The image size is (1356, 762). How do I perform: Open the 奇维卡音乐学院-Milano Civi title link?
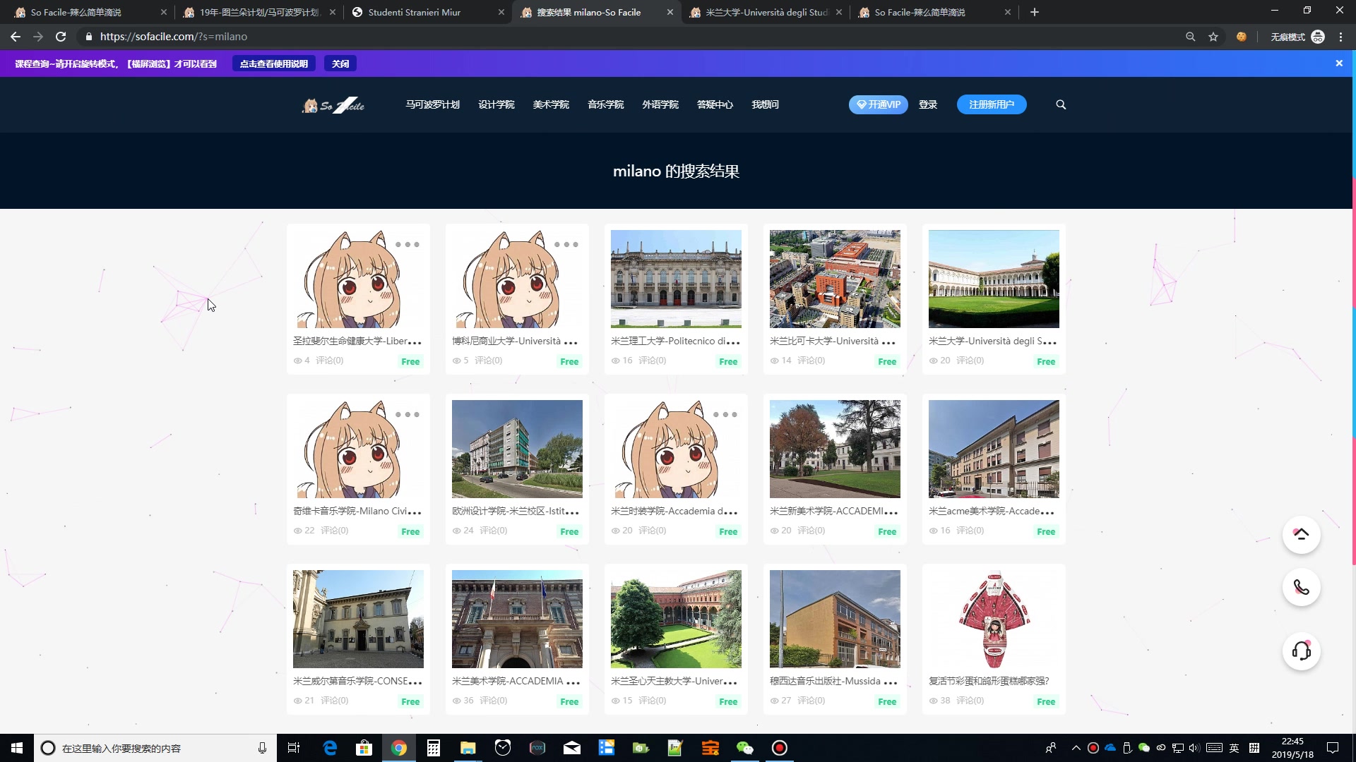[x=357, y=512]
